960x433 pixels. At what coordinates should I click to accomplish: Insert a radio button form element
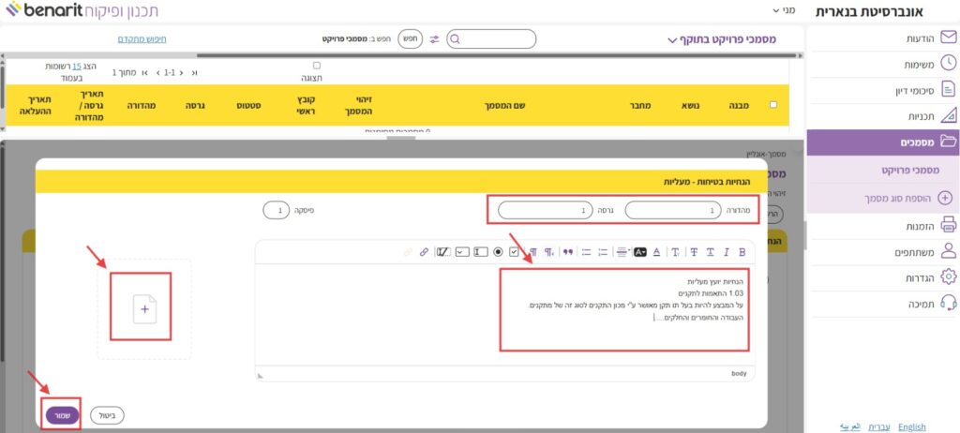pyautogui.click(x=498, y=252)
